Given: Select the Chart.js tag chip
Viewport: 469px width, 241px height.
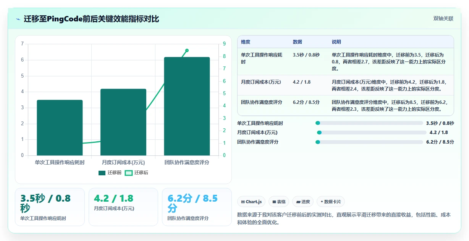Looking at the screenshot, I should (x=251, y=202).
